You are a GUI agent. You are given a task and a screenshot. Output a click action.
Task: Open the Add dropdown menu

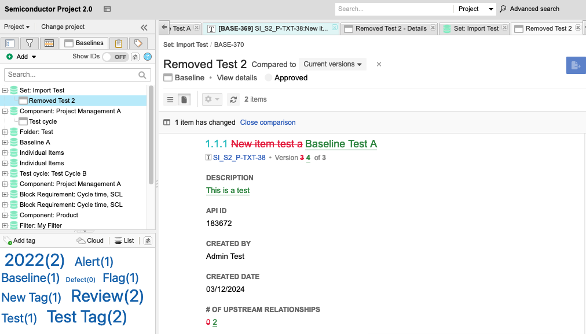point(21,57)
